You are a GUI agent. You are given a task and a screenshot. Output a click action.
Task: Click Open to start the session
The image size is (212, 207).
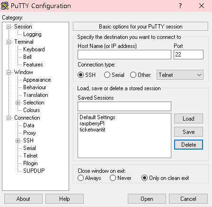click(x=147, y=199)
